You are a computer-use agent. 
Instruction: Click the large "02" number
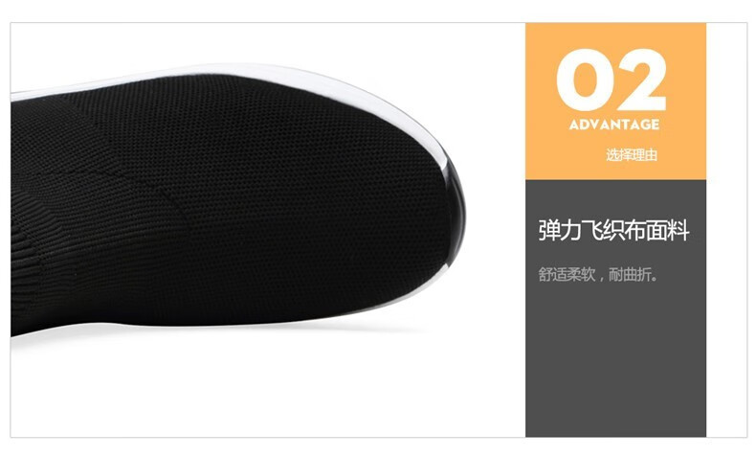pyautogui.click(x=611, y=80)
